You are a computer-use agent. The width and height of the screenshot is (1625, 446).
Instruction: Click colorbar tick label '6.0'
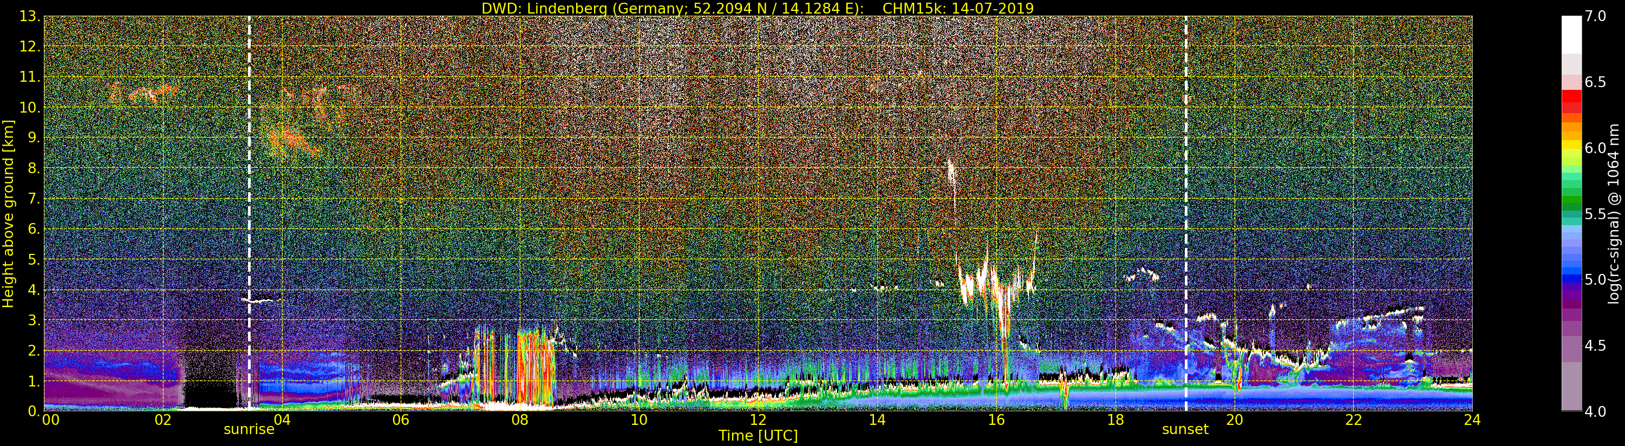tap(1595, 148)
